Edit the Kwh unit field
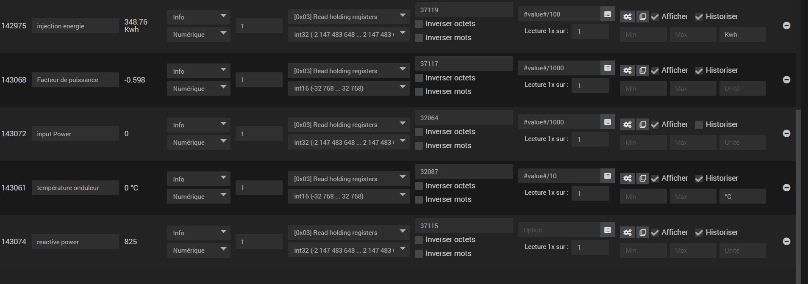 pyautogui.click(x=742, y=34)
